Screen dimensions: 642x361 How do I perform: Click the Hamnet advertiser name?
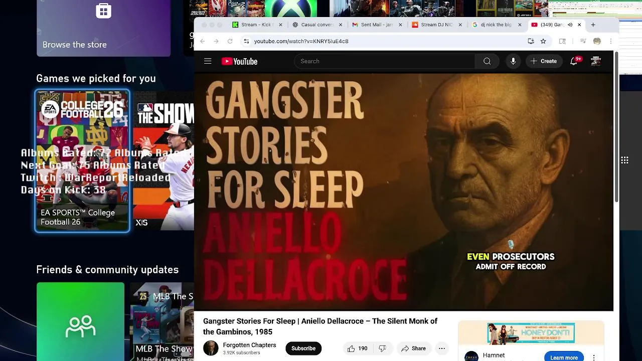[x=494, y=355]
